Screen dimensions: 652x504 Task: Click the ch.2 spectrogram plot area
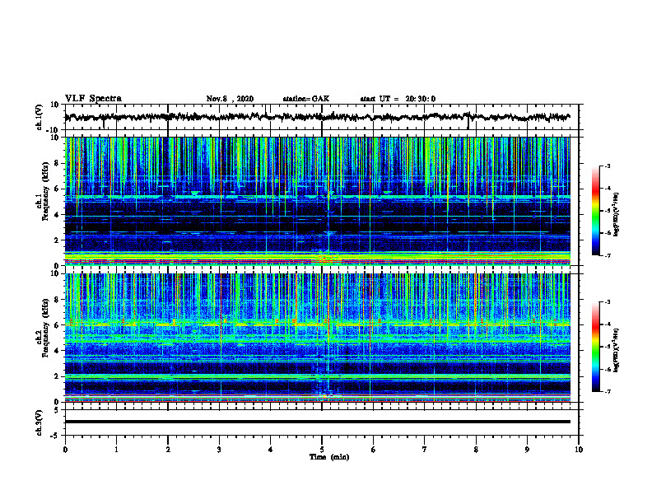(317, 338)
